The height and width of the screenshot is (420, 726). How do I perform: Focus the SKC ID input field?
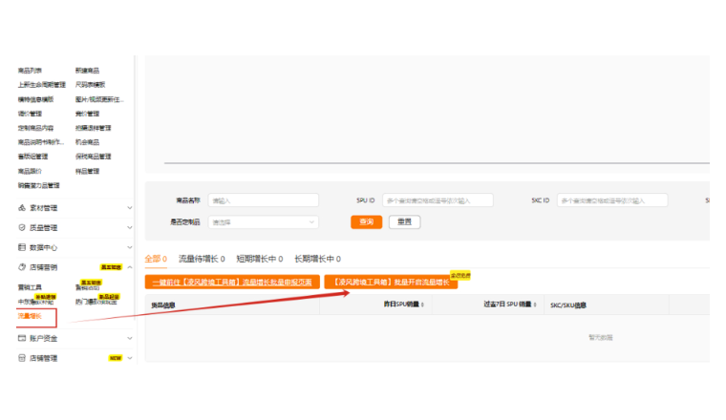point(612,200)
